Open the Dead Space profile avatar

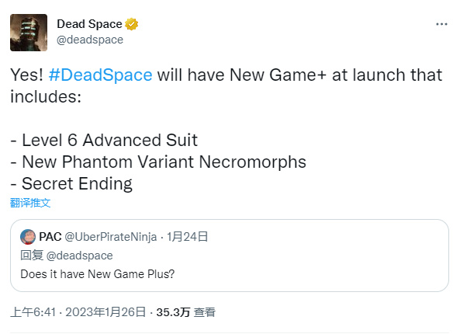(29, 33)
